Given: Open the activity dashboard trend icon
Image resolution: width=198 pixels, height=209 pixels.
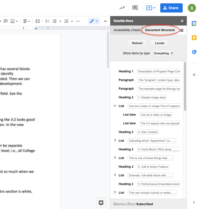Looking at the screenshot, I should (x=122, y=8).
